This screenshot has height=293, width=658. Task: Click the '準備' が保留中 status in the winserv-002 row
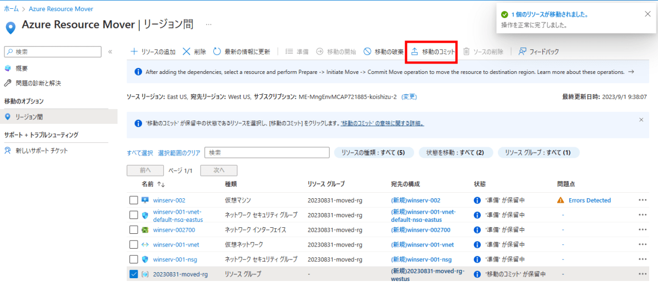(x=506, y=200)
